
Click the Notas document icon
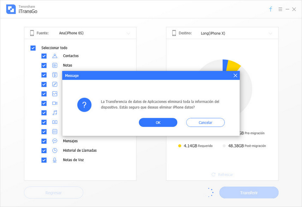[x=55, y=65]
